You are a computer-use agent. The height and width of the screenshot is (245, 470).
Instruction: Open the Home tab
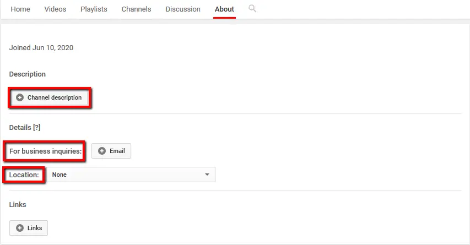[20, 9]
